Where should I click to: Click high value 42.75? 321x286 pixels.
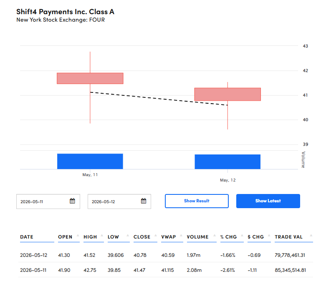tap(90, 270)
